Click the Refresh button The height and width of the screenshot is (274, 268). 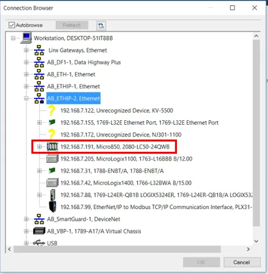coord(72,25)
